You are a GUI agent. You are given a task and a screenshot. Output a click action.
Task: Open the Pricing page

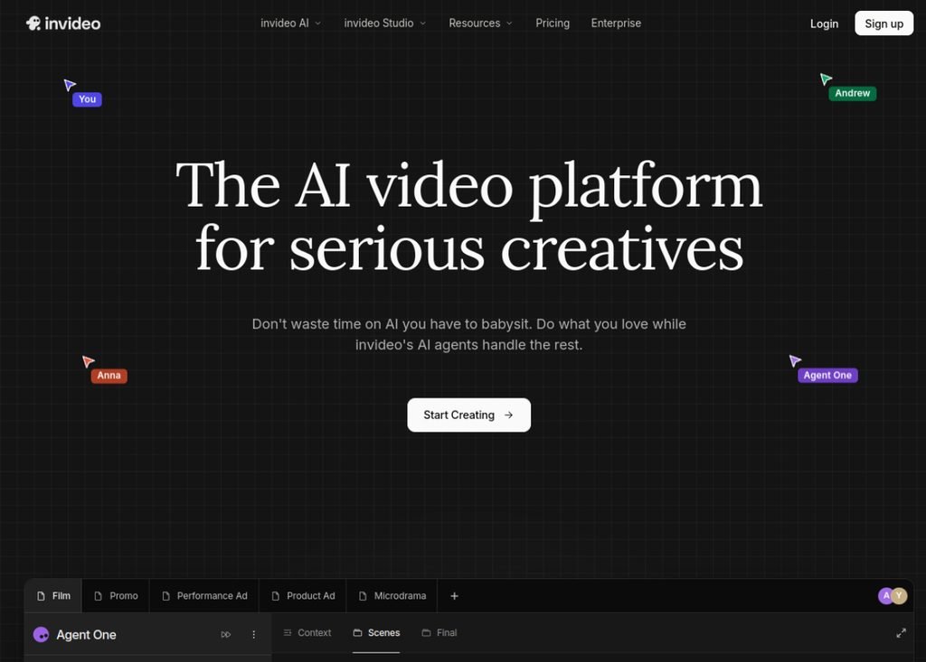click(553, 23)
